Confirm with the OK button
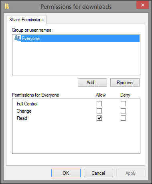This screenshot has width=152, height=184. pyautogui.click(x=66, y=173)
